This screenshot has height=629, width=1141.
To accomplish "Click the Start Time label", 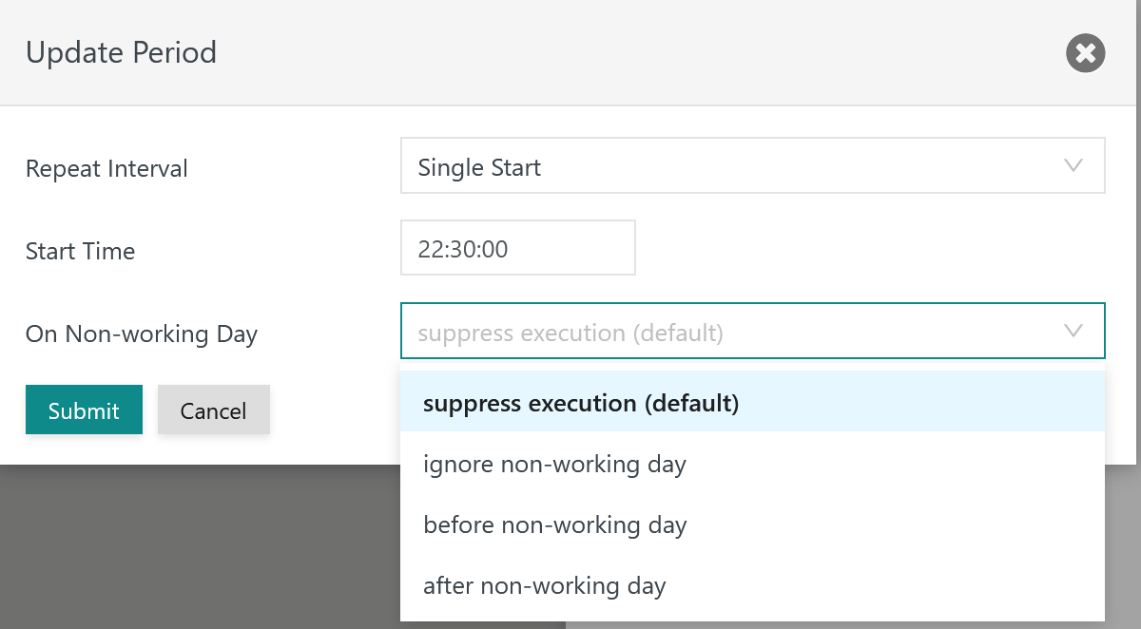I will [x=80, y=251].
